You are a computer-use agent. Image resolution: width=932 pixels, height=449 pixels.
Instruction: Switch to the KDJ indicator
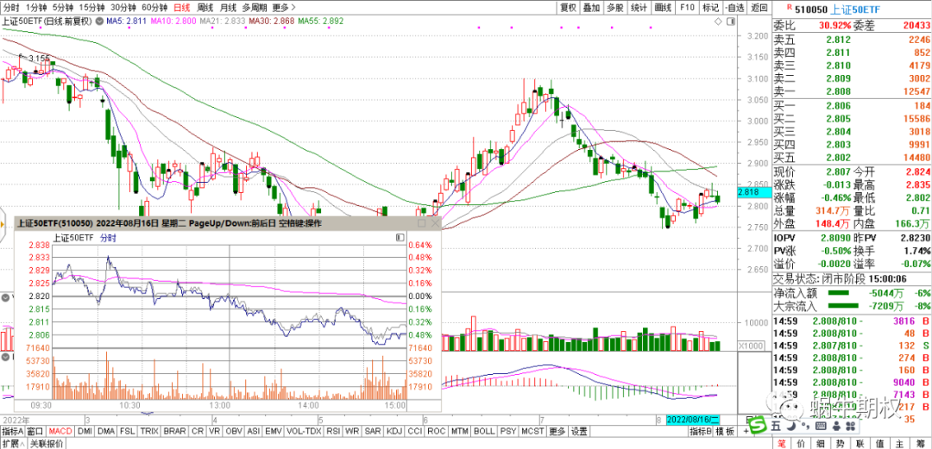[x=394, y=431]
